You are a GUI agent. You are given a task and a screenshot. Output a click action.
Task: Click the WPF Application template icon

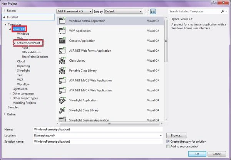coord(62,31)
